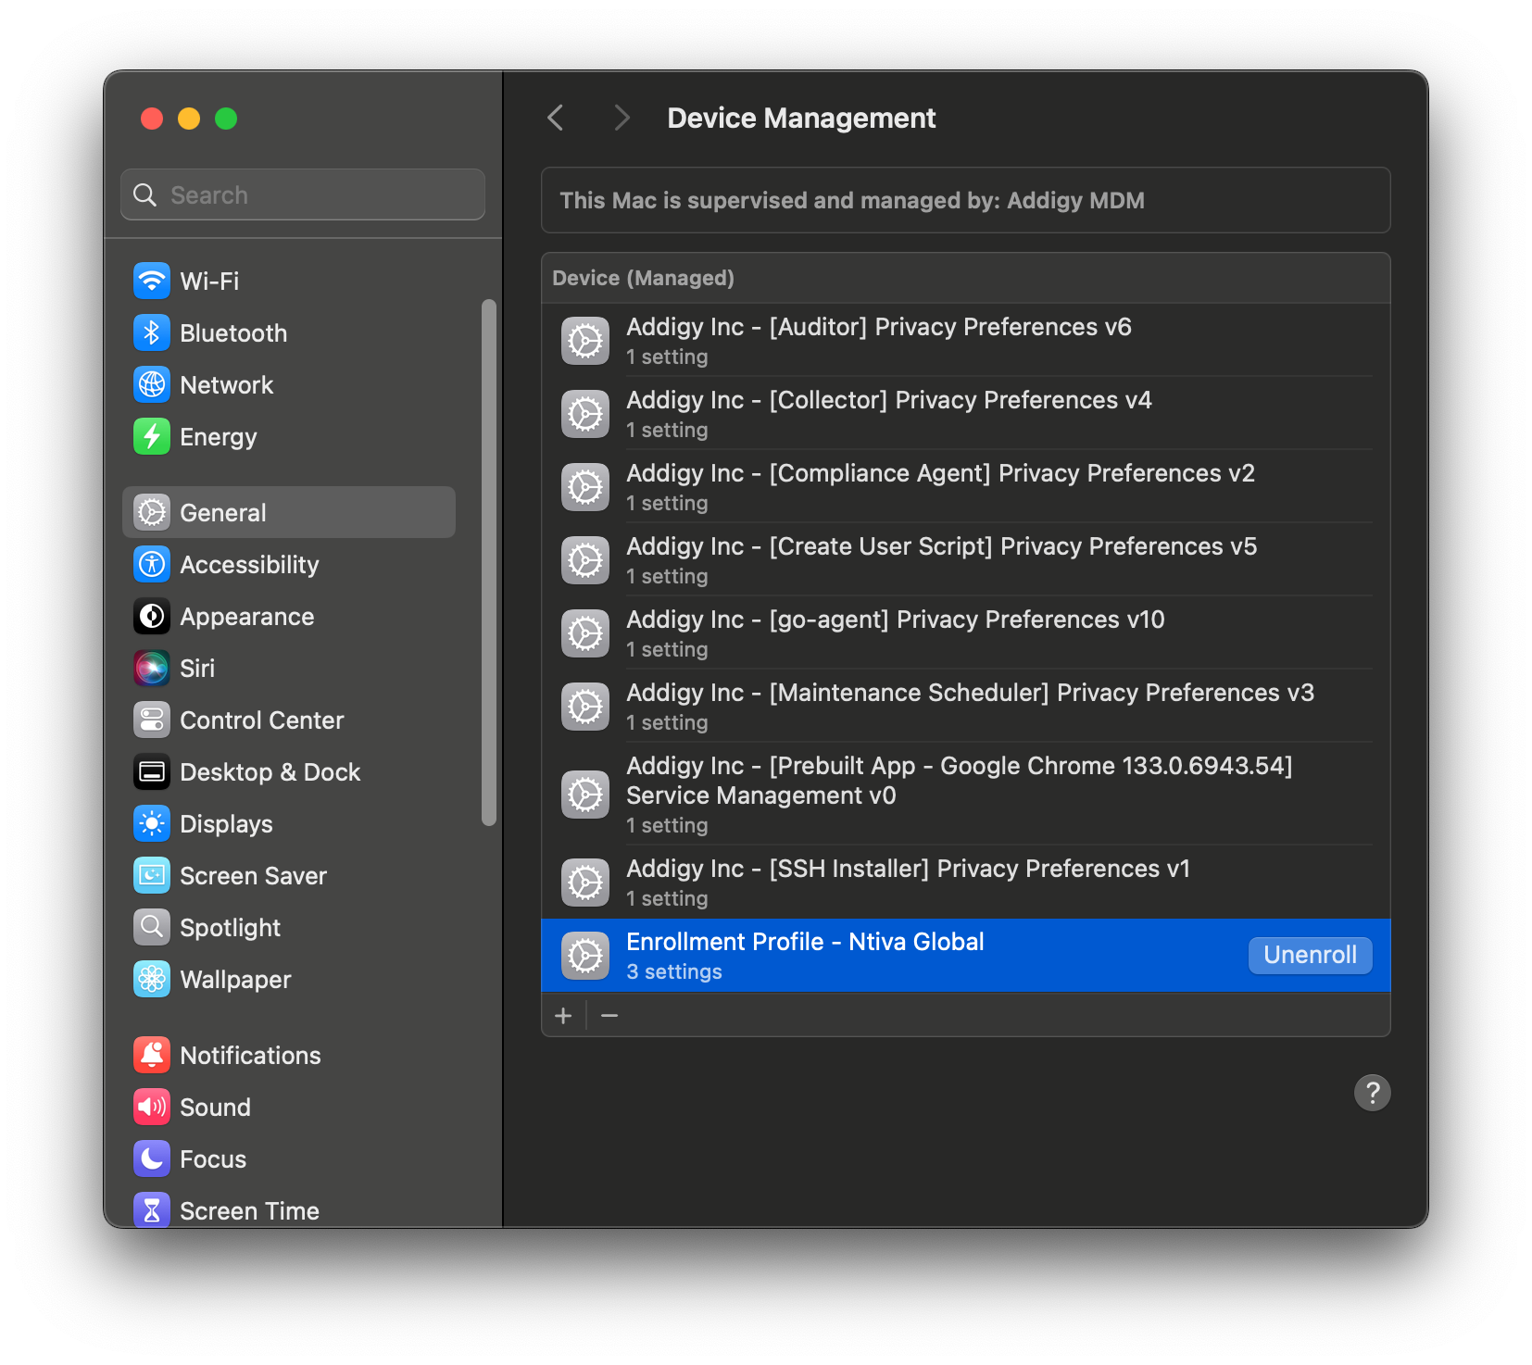Go forward with the right chevron
Image resolution: width=1532 pixels, height=1365 pixels.
622,118
